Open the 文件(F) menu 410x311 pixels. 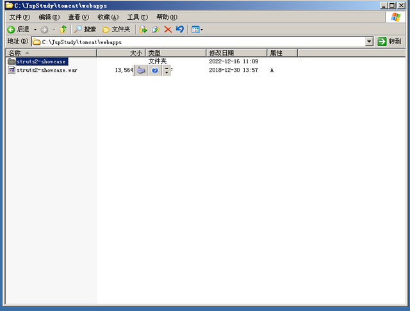coord(20,17)
